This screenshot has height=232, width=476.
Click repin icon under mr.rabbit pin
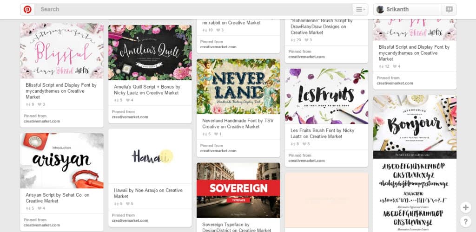pyautogui.click(x=205, y=30)
